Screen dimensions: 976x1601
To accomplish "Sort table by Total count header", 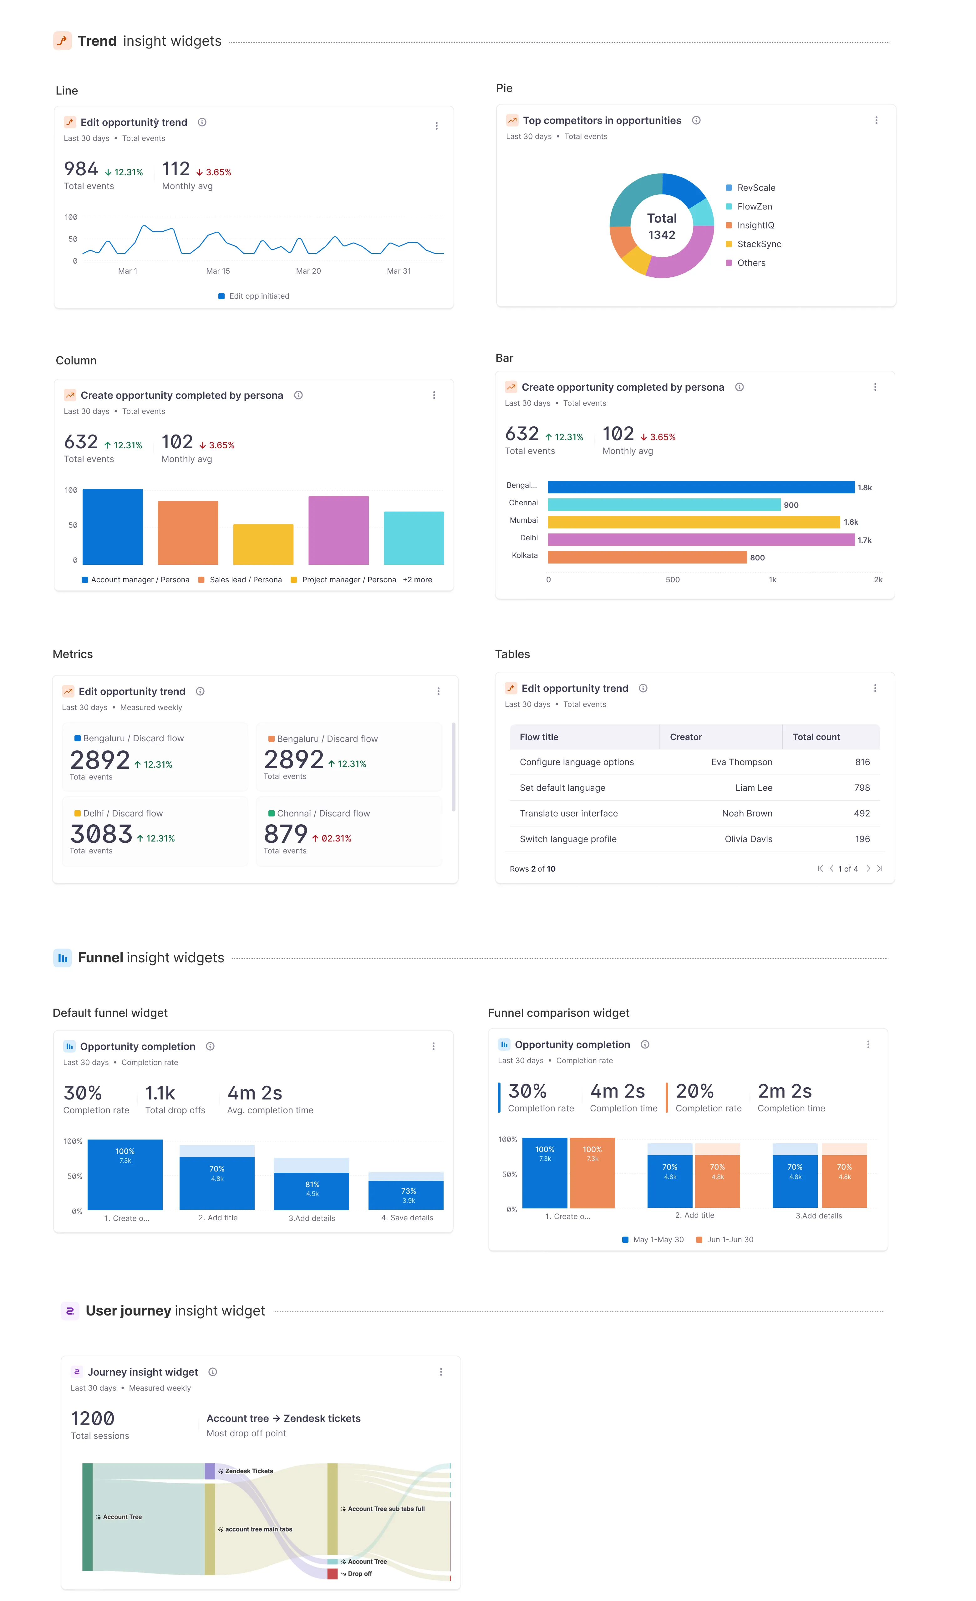I will tap(816, 737).
